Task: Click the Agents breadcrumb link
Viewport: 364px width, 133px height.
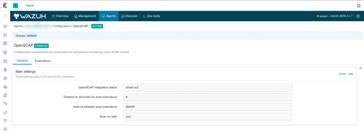Action: pyautogui.click(x=18, y=26)
